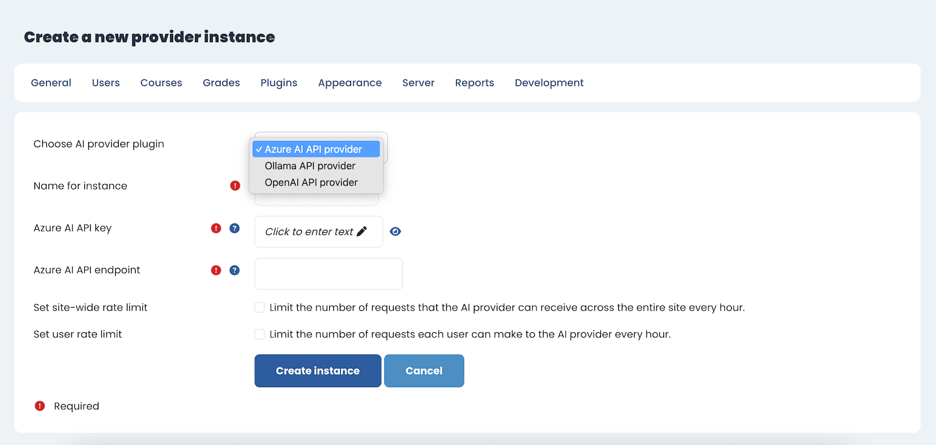
Task: Click the required icon next to Name for instance
Action: point(235,186)
